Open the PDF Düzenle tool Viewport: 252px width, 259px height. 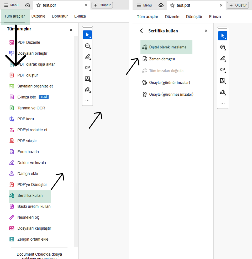point(29,43)
